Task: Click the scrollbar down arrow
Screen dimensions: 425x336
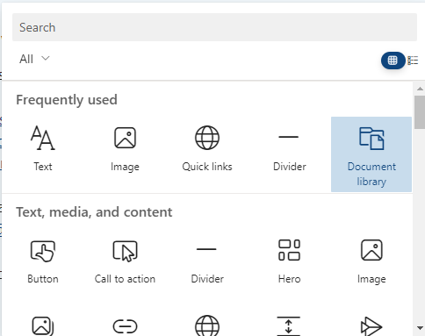Action: 420,328
